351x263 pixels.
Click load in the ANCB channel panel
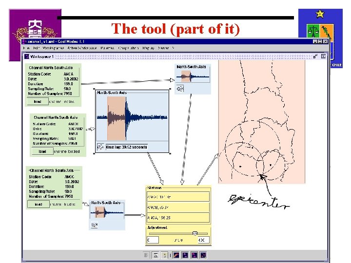42,151
